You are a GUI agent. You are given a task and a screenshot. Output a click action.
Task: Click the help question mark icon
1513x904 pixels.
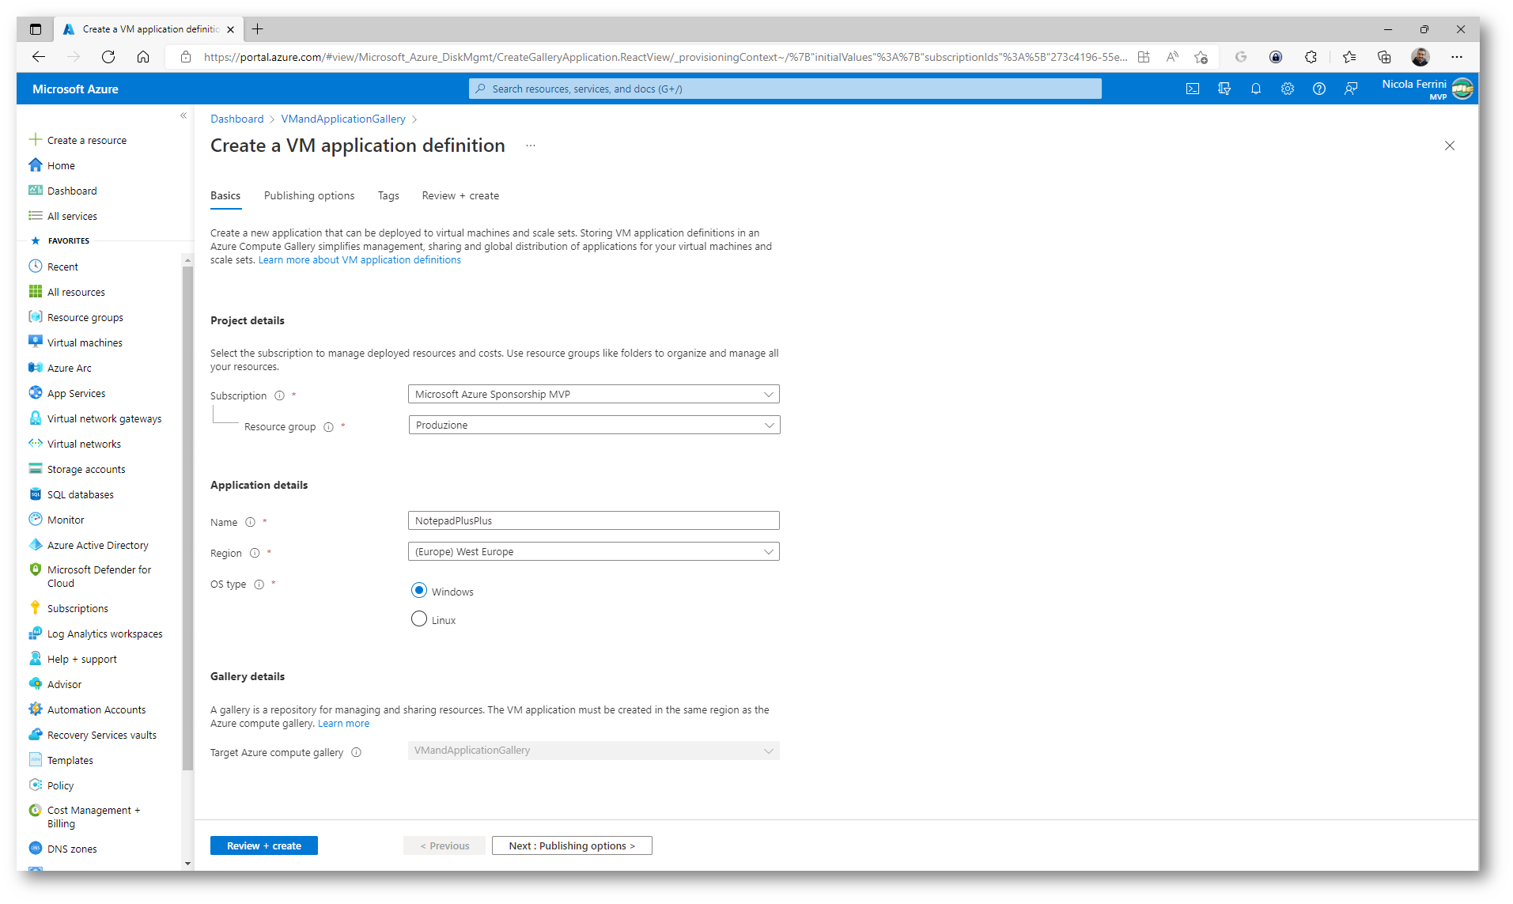(x=1318, y=89)
